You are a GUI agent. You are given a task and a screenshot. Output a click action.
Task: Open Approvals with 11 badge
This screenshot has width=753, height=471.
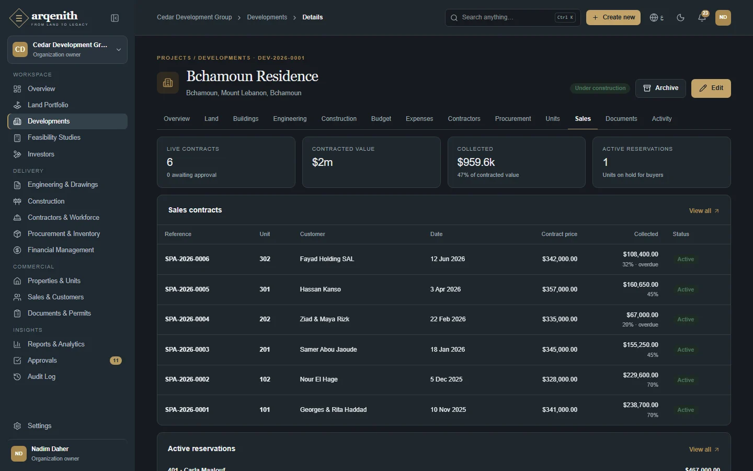67,361
